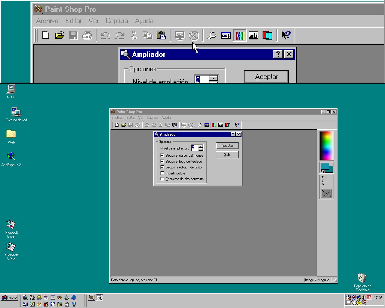Toggle Color Palette rainbow icon in small Paint Shop Pro toolbar
This screenshot has height=308, width=385.
click(214, 125)
